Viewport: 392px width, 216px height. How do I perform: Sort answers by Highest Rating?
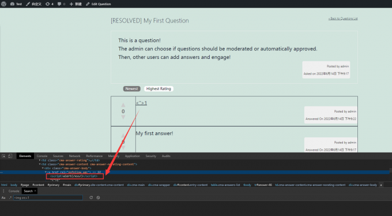coord(159,89)
